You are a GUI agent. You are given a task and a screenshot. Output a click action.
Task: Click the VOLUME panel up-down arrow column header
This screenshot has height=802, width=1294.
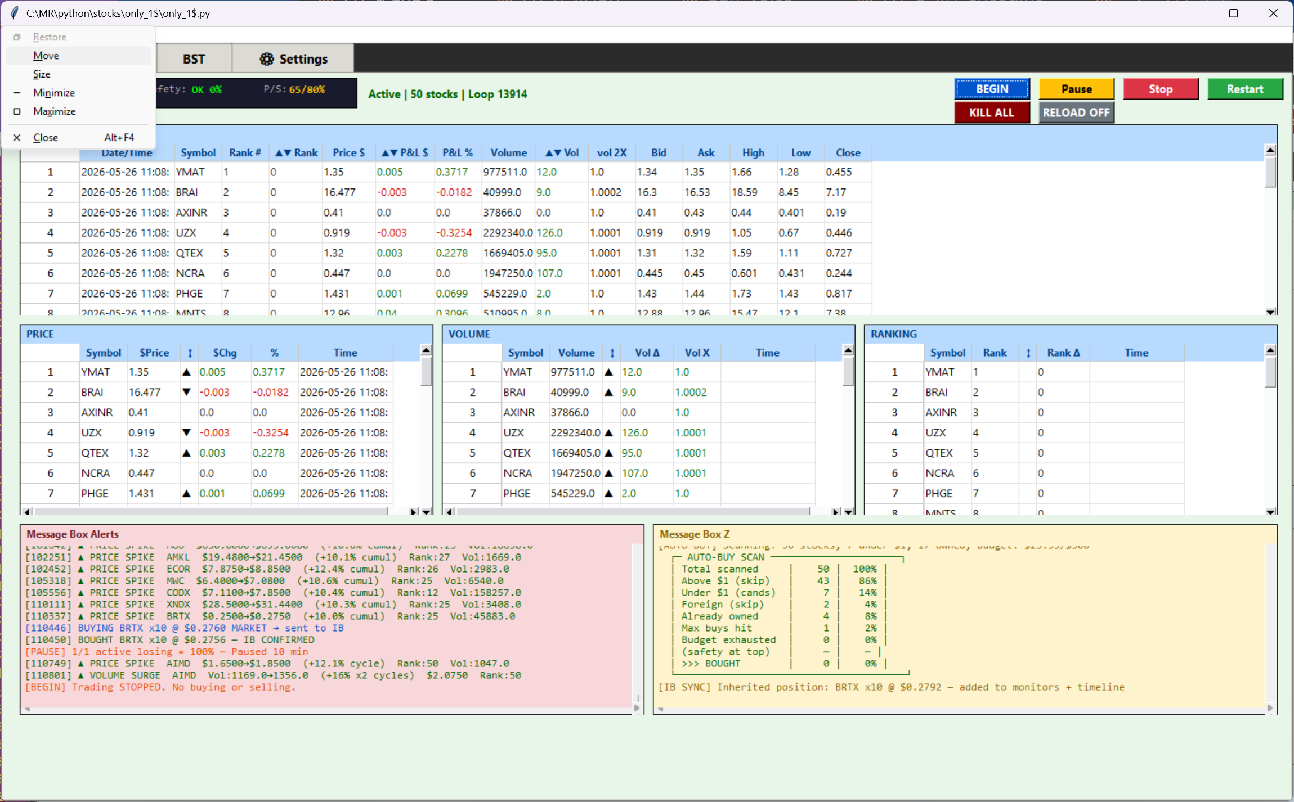click(612, 353)
